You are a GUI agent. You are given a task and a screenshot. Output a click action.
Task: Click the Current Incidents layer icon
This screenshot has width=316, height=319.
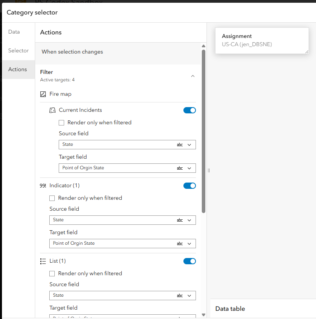52,110
